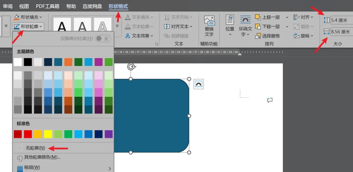Screen dimensions: 353x172
Task: Click the shape height field showing 5.4 厘米
Action: (x=341, y=20)
